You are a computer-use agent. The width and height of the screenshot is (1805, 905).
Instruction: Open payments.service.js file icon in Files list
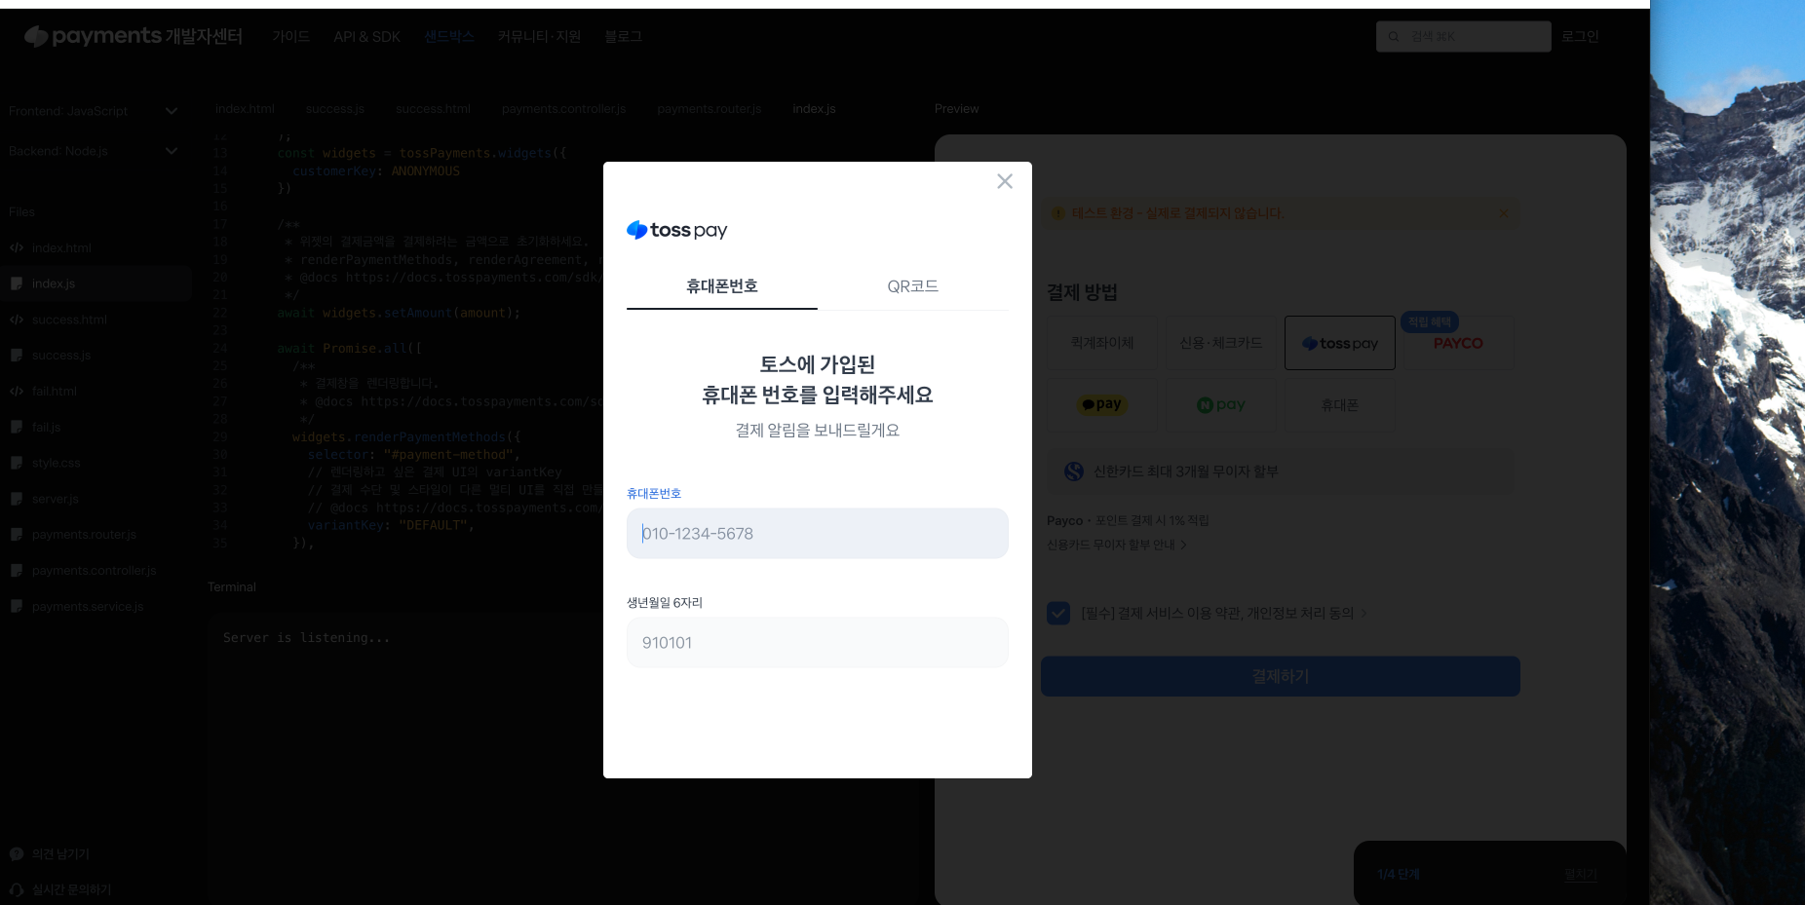pos(17,606)
